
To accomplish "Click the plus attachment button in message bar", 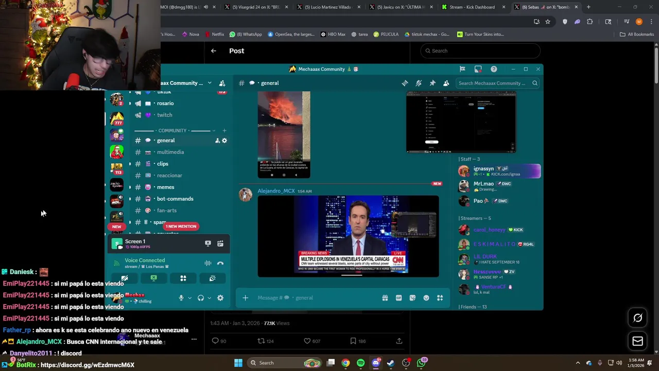I will pos(245,298).
